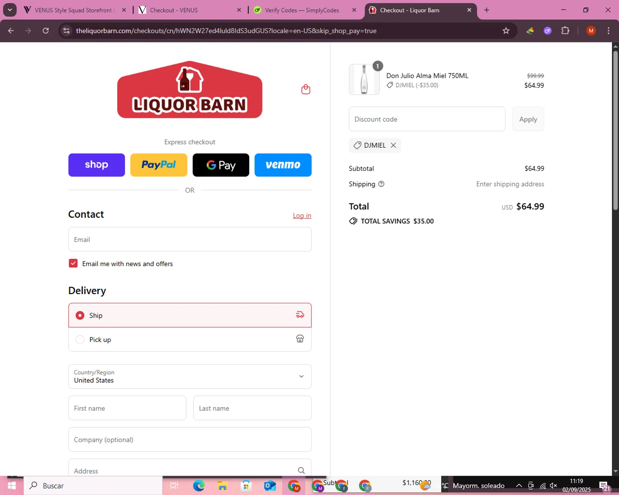Screen dimensions: 619x495
Task: Open the shopping bag cart icon
Action: click(306, 89)
